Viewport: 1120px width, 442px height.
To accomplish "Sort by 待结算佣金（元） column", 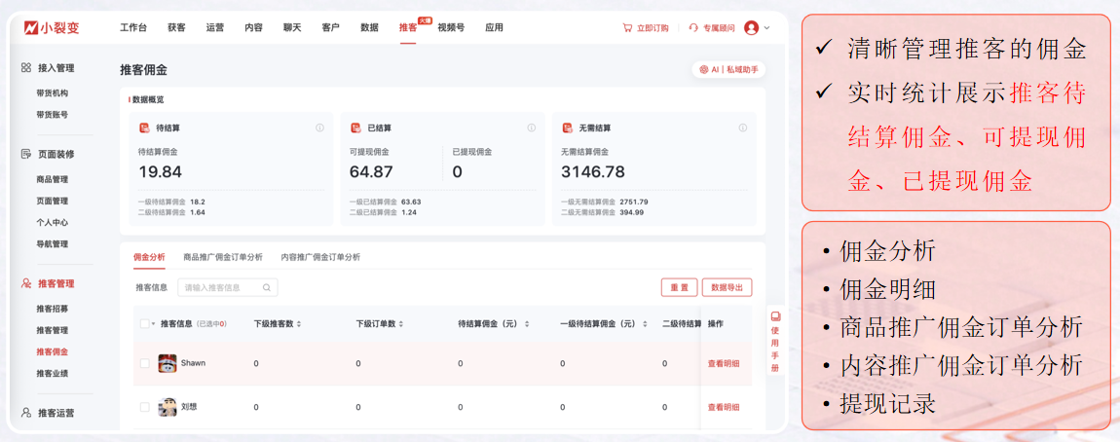I will click(x=527, y=323).
